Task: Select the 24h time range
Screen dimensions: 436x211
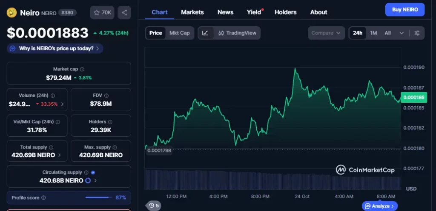Action: (x=358, y=33)
